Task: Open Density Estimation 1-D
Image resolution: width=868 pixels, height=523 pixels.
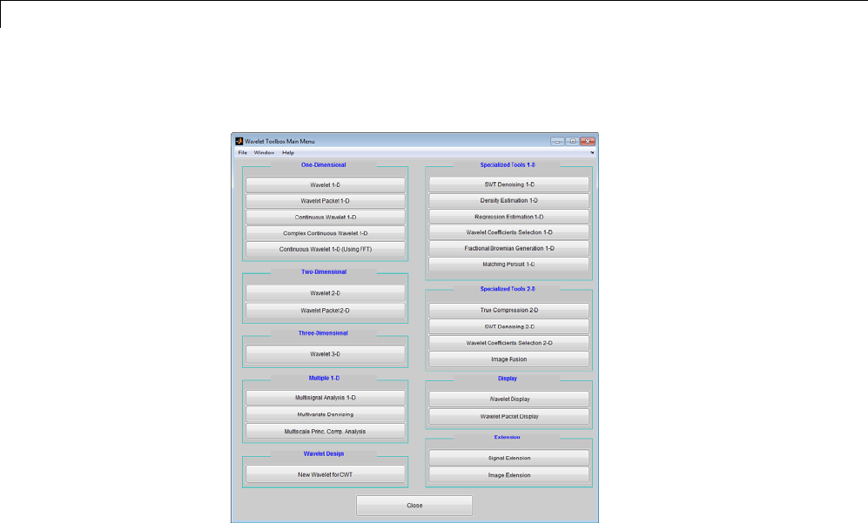Action: (509, 200)
